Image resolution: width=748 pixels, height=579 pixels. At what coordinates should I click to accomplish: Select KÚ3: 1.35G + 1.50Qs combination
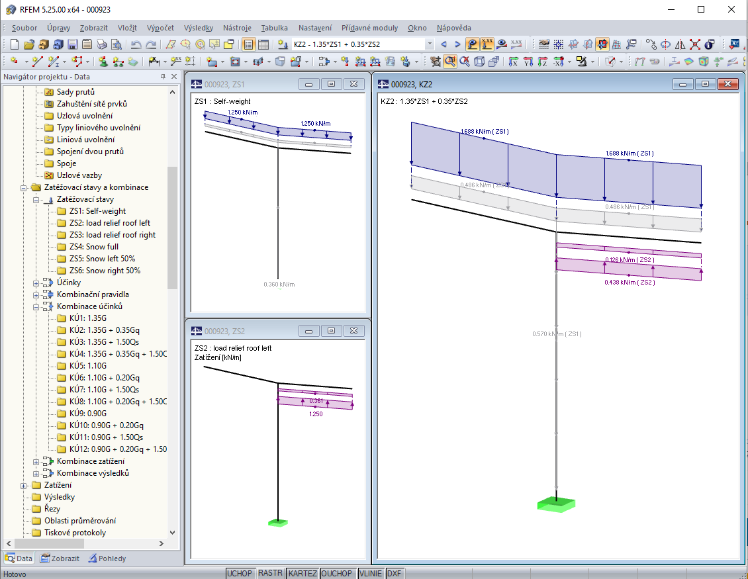tap(104, 342)
